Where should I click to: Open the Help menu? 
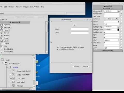tap(42, 7)
